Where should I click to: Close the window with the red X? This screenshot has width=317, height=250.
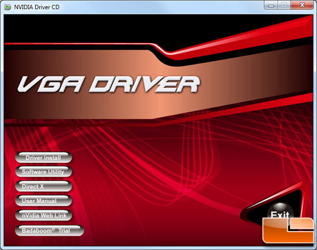click(x=302, y=5)
